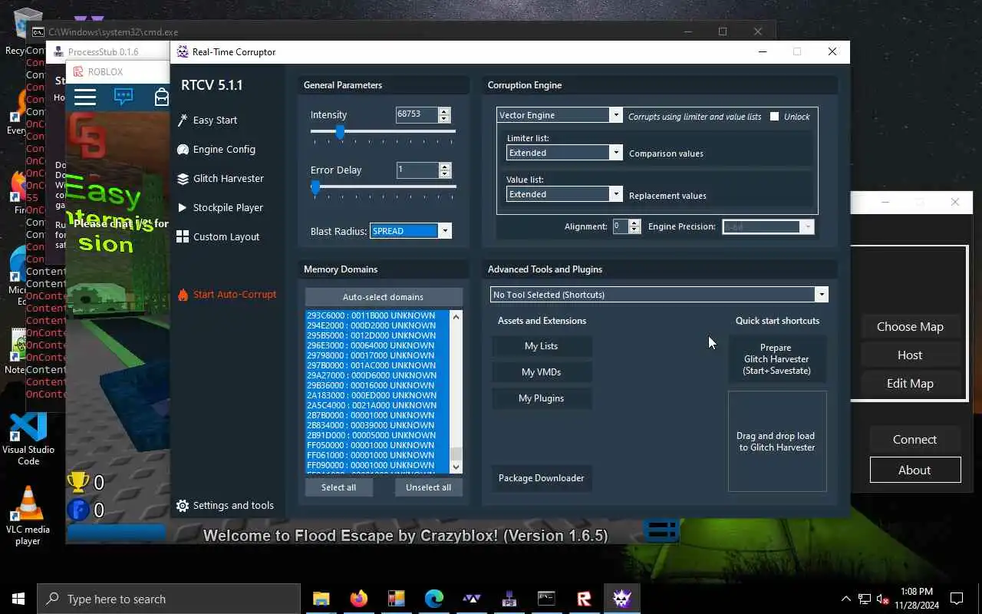Image resolution: width=982 pixels, height=614 pixels.
Task: Click Prepare Glitch Harvester shortcut
Action: [777, 359]
